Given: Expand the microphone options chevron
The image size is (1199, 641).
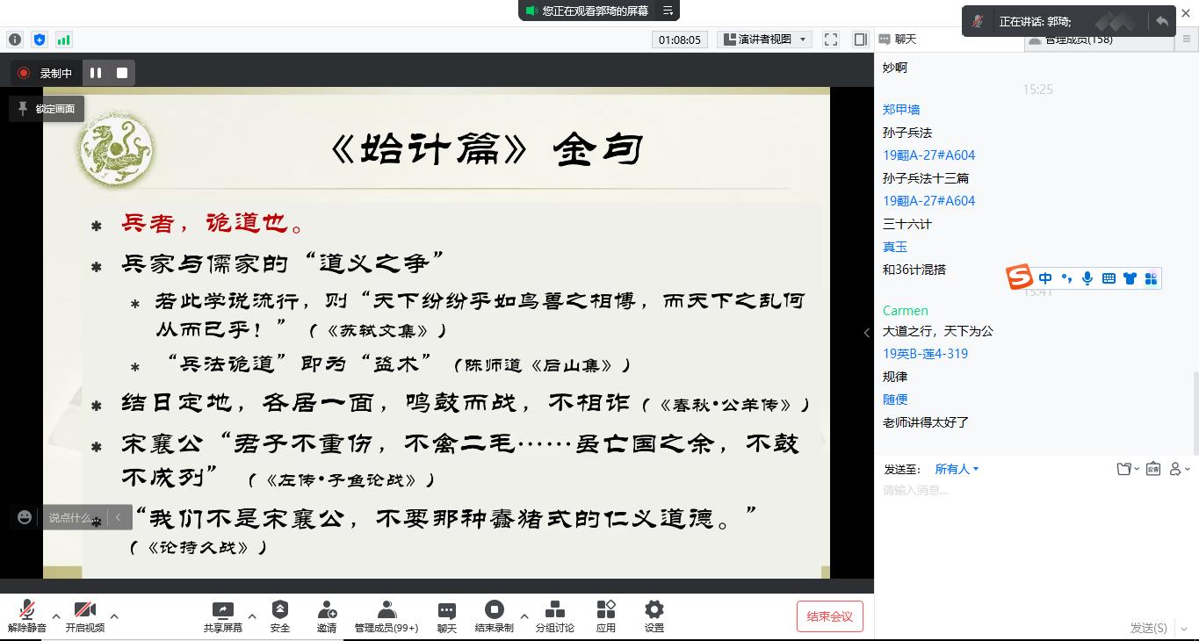Looking at the screenshot, I should pos(55,615).
